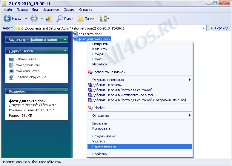
Task: Click the Мой компьютер icon
Action: 11,71
